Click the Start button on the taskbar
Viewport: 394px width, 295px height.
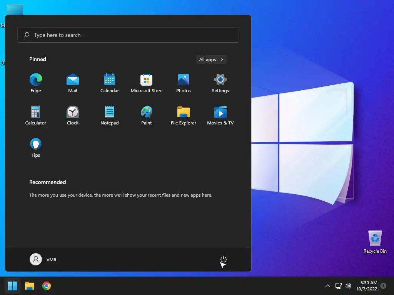tap(12, 286)
